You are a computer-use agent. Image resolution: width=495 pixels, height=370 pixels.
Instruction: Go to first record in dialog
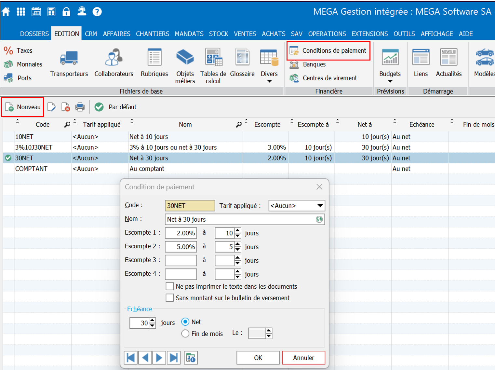131,358
